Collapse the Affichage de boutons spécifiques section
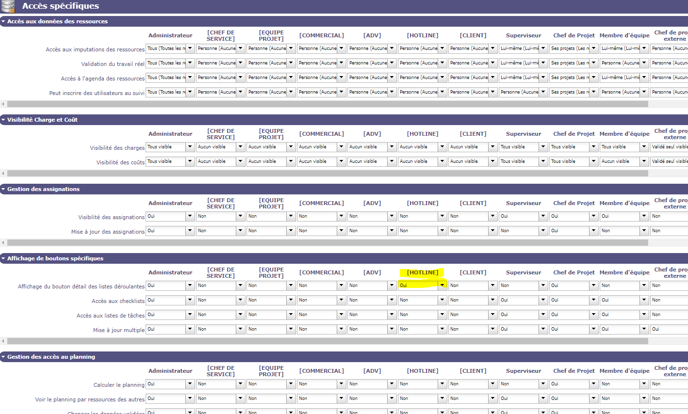 point(3,258)
